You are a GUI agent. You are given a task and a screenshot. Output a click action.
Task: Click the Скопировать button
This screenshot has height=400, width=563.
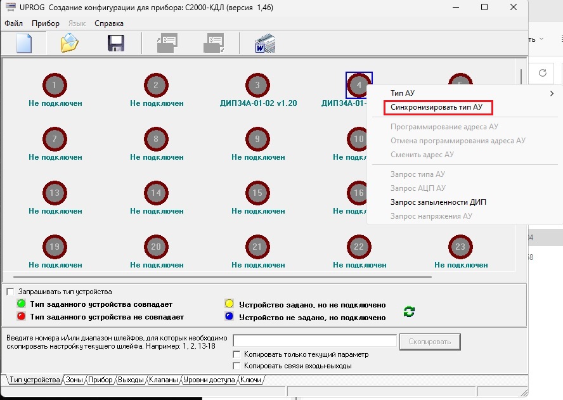430,342
